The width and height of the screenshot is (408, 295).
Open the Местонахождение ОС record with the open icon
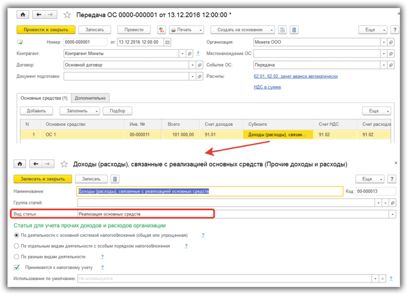pos(391,53)
